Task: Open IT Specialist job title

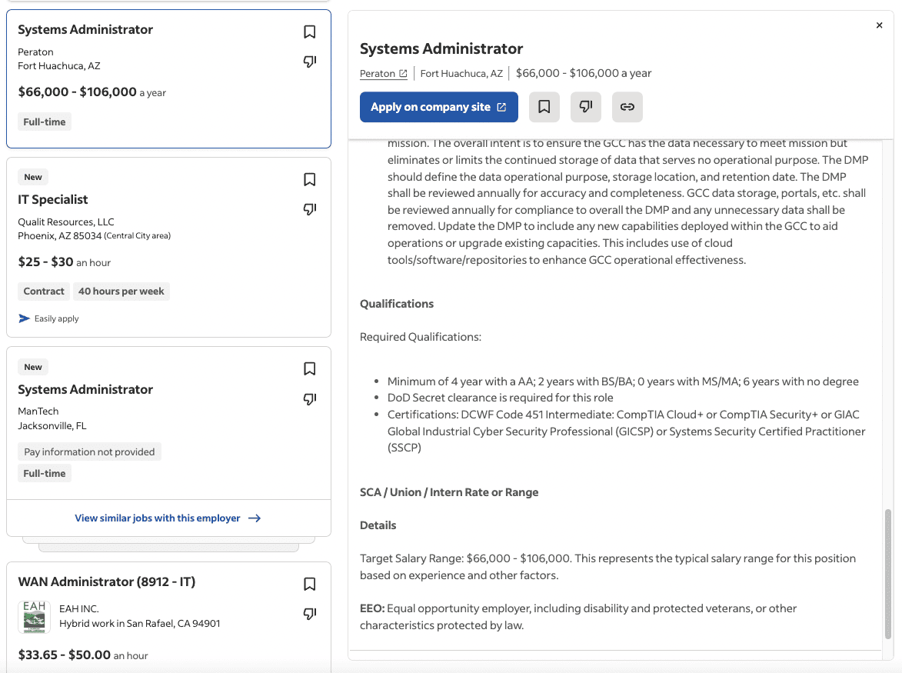Action: pos(53,200)
